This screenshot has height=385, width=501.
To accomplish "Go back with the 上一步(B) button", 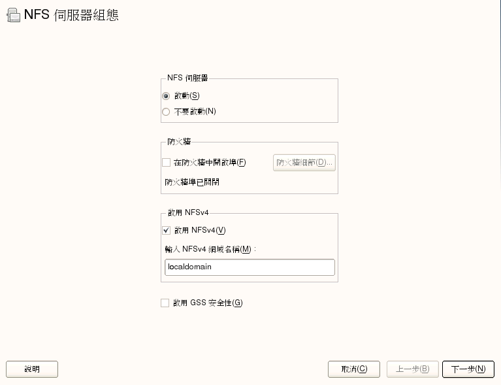I will tap(412, 369).
